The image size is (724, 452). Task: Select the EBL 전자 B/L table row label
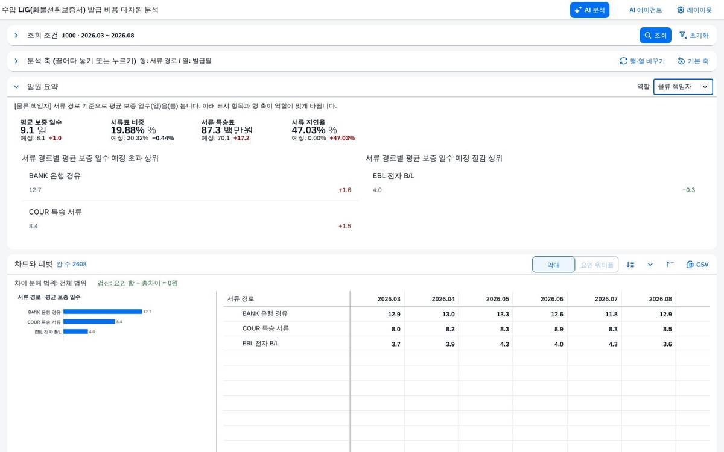(261, 343)
